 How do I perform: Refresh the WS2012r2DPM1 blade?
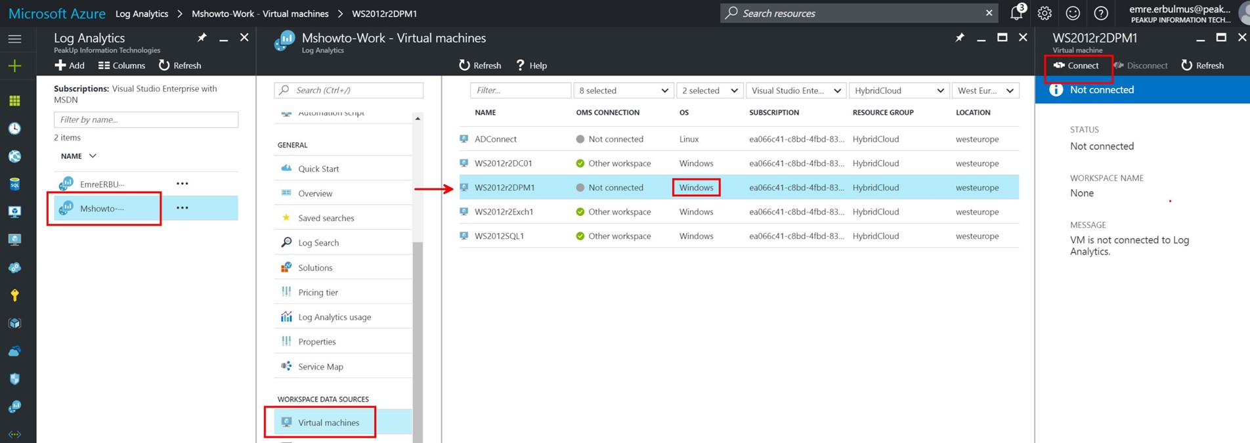point(1203,66)
